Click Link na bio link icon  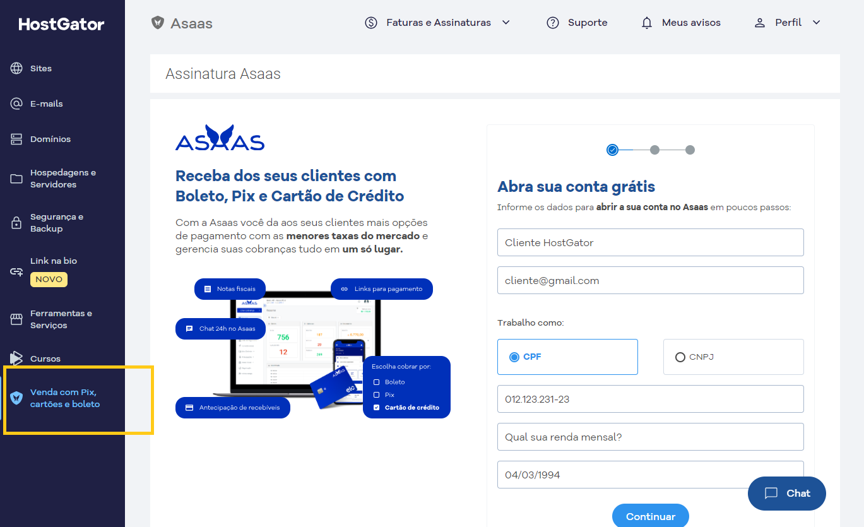point(16,272)
